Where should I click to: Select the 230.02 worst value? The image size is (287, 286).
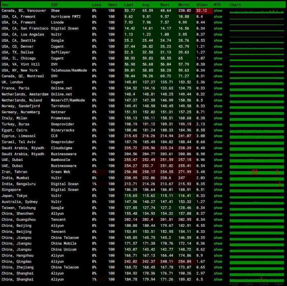pos(184,11)
